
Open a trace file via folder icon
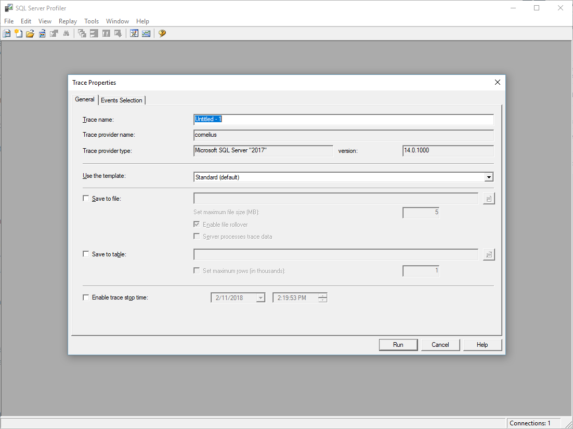(30, 34)
